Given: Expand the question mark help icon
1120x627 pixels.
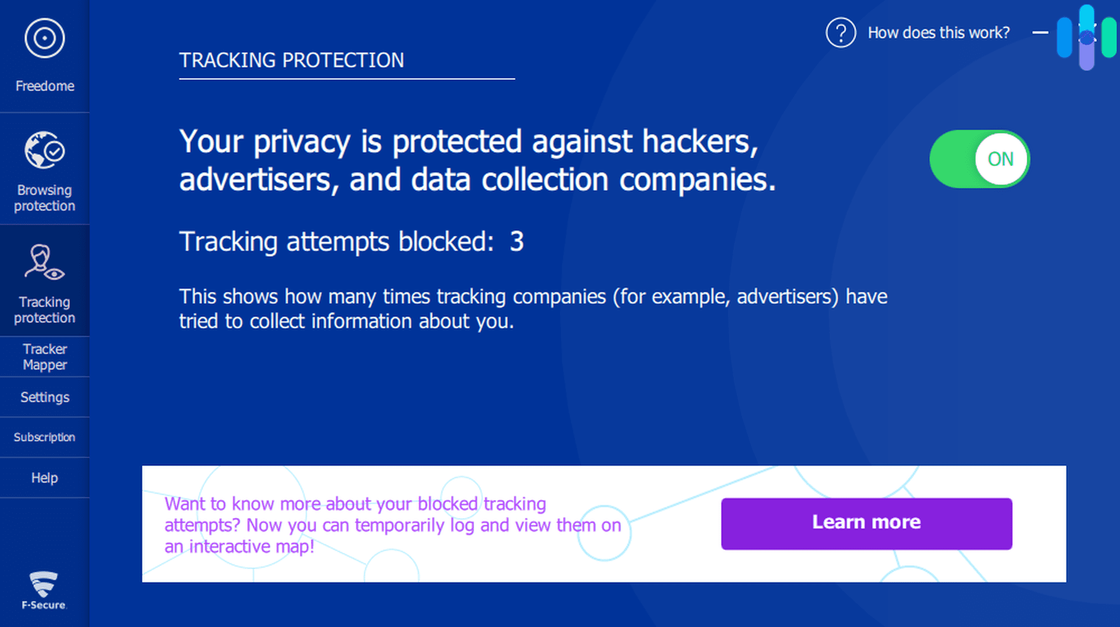Looking at the screenshot, I should coord(840,31).
